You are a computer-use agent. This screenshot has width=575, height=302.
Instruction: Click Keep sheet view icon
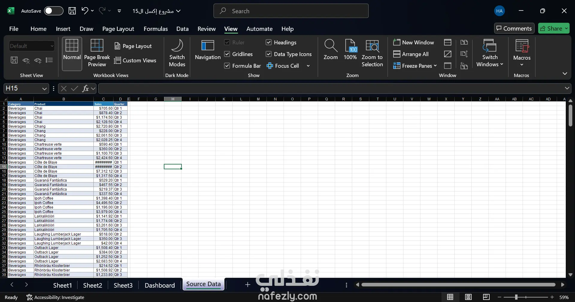(x=14, y=60)
